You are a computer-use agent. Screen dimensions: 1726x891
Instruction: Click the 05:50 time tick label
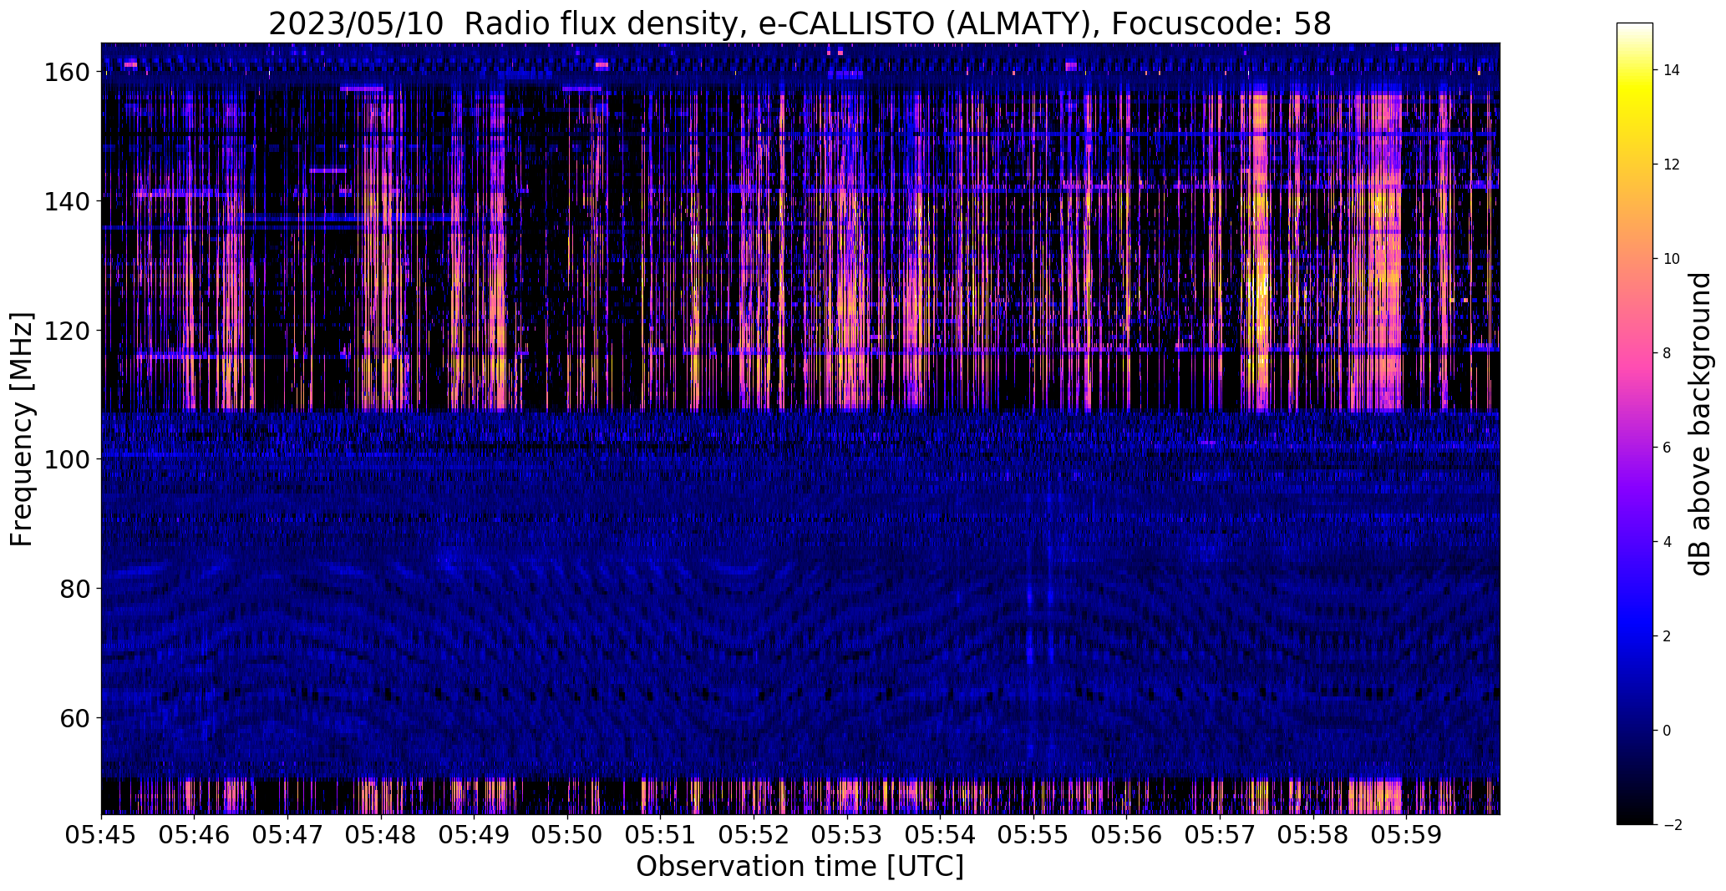tap(568, 835)
